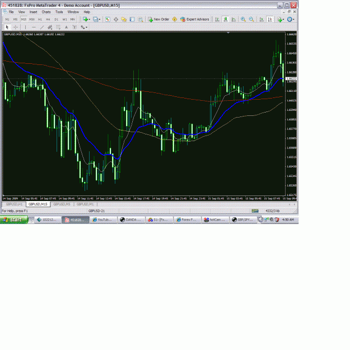Click the connection status bars indicator

pyautogui.click(x=255, y=211)
